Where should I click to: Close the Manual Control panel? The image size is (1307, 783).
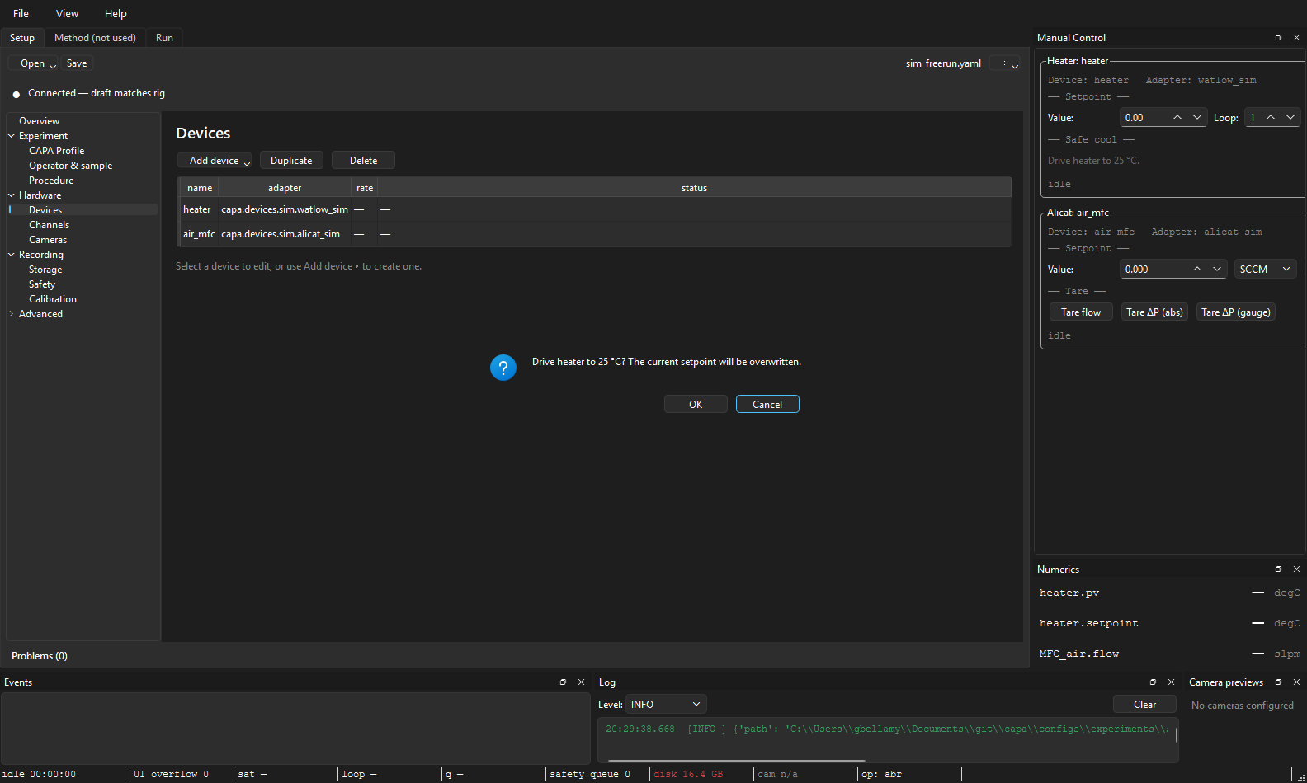pos(1296,38)
